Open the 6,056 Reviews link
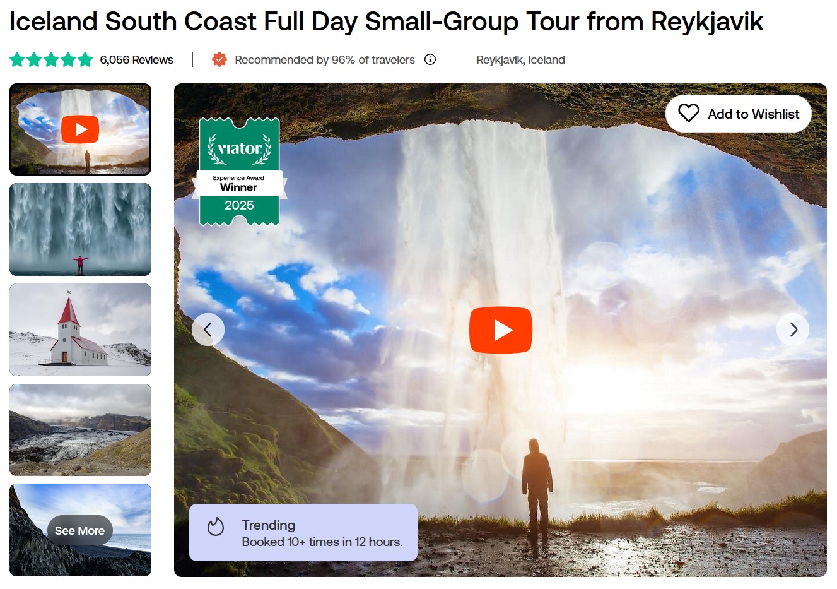 [x=136, y=60]
